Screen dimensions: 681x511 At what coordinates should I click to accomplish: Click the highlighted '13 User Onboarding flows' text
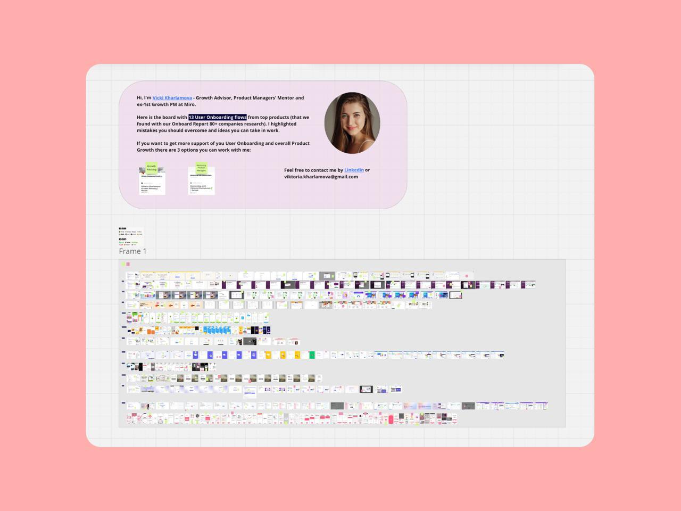[x=217, y=118]
